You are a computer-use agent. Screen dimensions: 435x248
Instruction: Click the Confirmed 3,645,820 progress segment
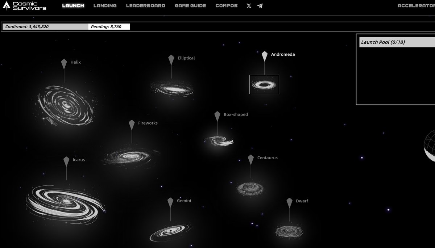pos(45,27)
